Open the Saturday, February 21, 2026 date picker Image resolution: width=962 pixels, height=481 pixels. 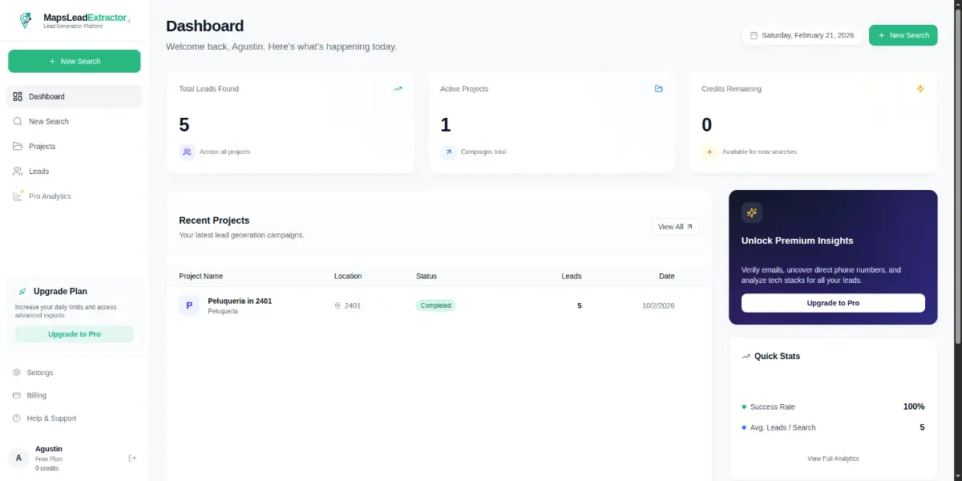(x=802, y=35)
